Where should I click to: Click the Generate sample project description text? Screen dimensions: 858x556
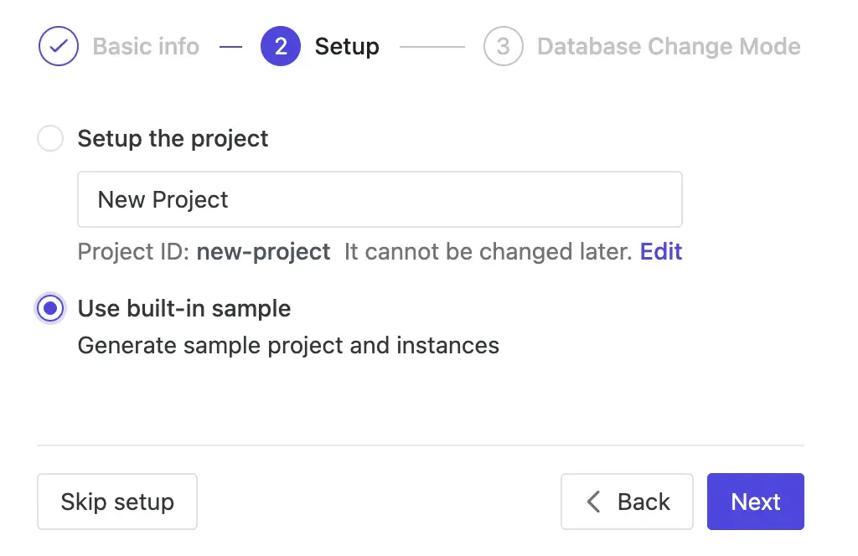click(x=287, y=345)
